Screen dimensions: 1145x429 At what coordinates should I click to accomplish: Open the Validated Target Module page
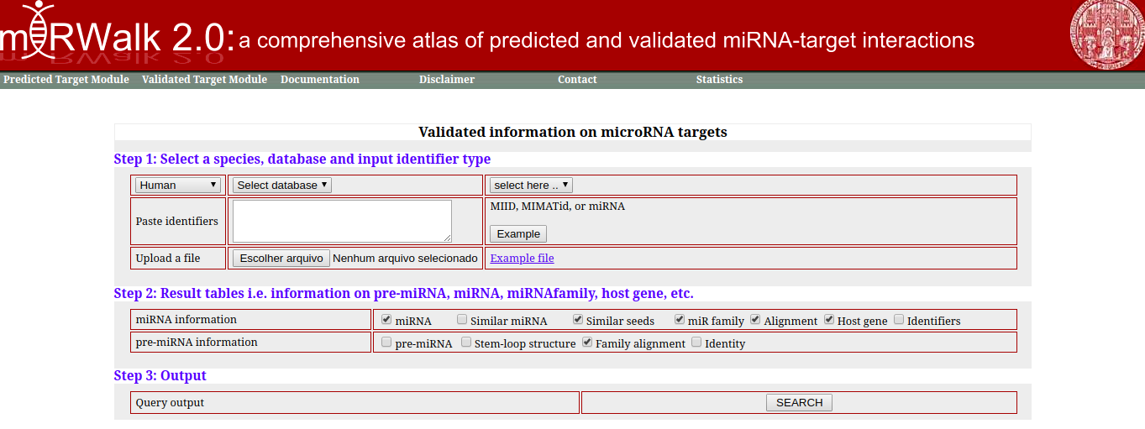click(204, 80)
